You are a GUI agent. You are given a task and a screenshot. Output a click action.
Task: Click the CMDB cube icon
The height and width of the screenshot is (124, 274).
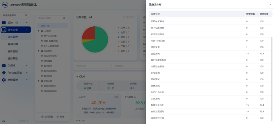coord(4,65)
